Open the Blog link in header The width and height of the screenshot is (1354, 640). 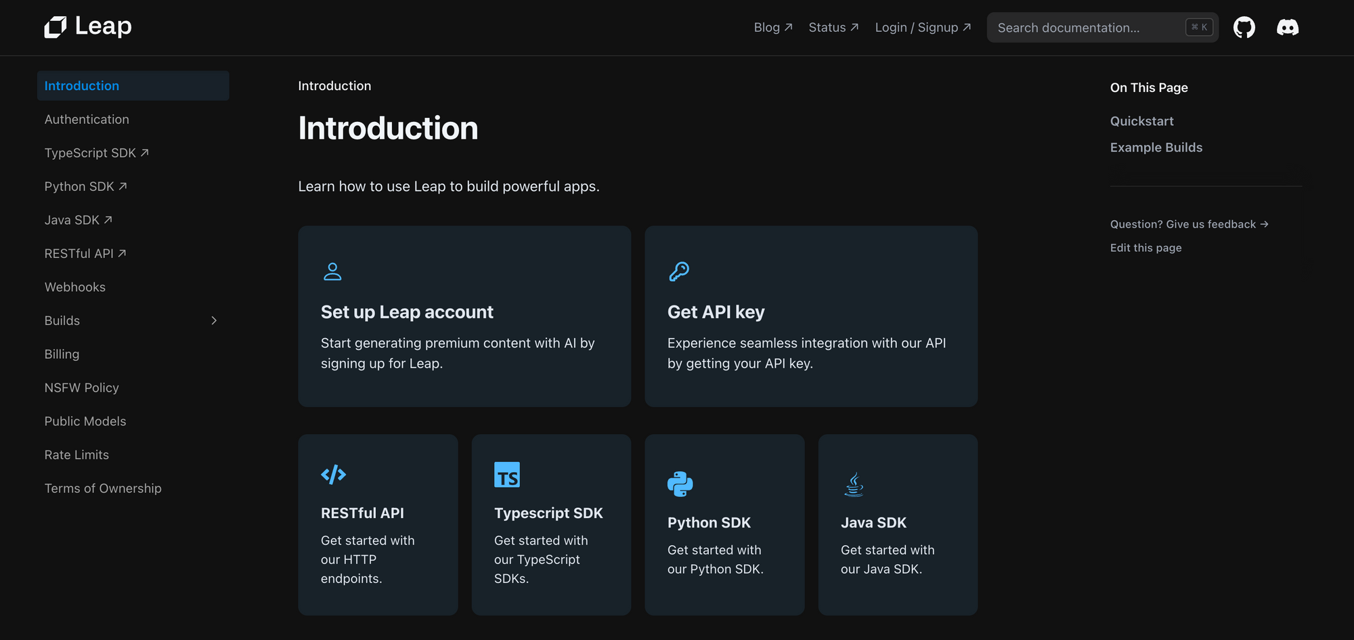pyautogui.click(x=772, y=28)
